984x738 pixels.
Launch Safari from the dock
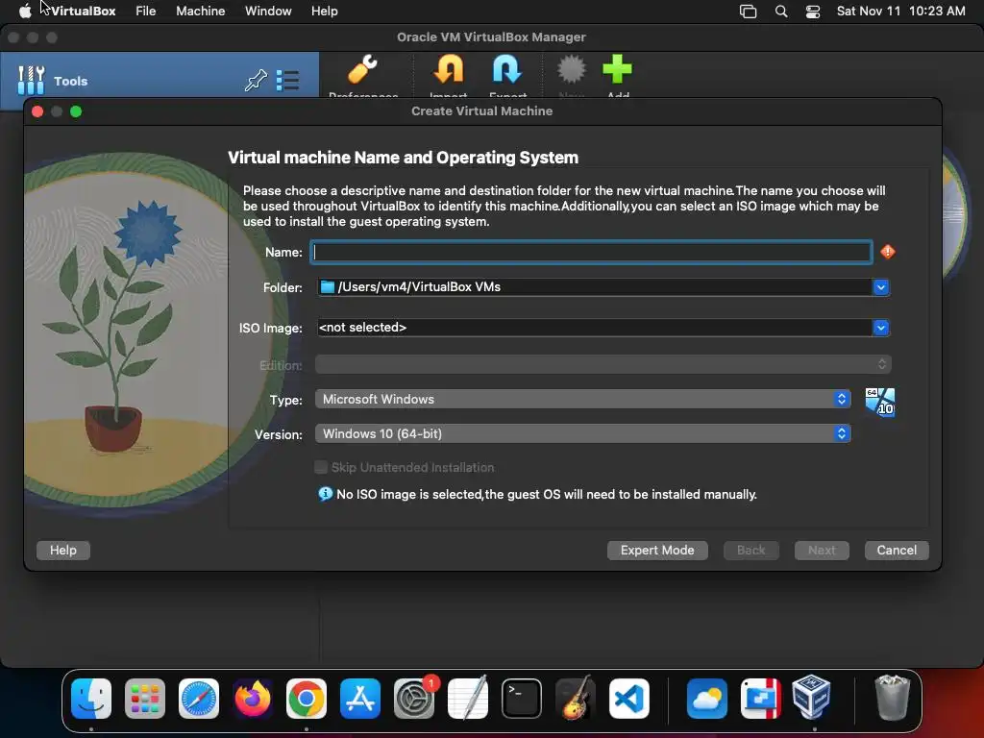tap(199, 699)
